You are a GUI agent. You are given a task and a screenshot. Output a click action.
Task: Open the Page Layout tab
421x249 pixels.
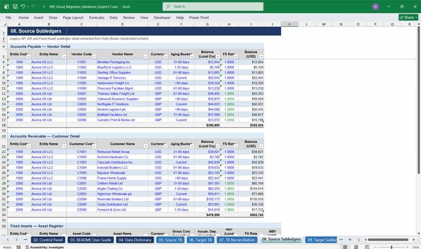[x=73, y=17]
